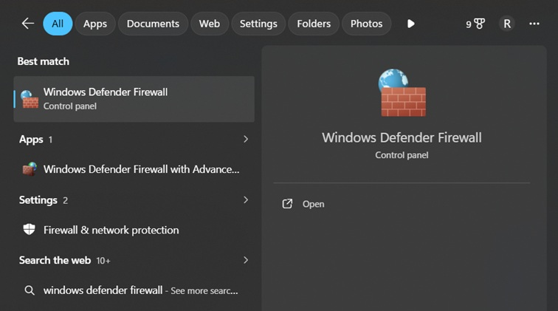This screenshot has width=558, height=311.
Task: Expand the Settings results section chevron
Action: [246, 200]
